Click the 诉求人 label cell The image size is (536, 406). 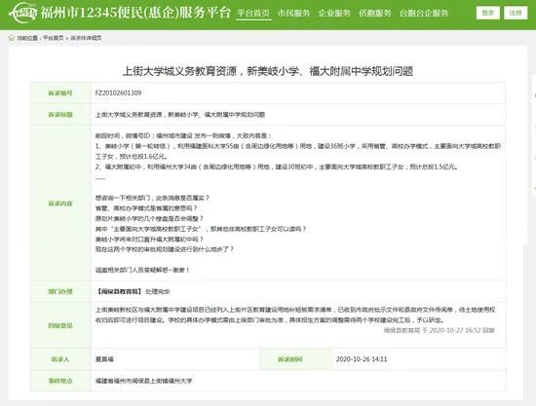click(60, 359)
